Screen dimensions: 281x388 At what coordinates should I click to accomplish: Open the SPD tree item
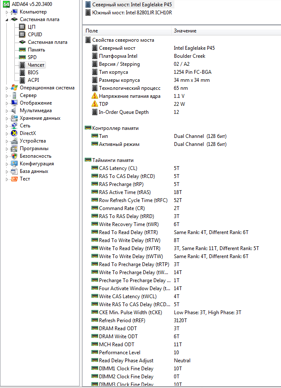pos(32,57)
